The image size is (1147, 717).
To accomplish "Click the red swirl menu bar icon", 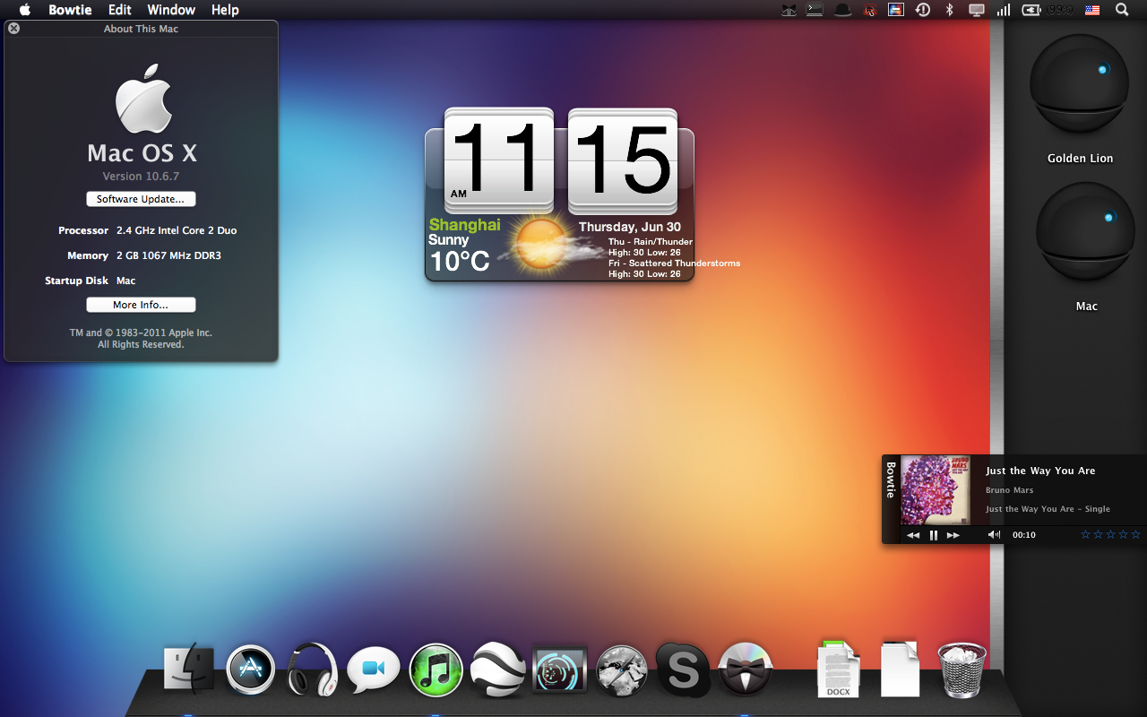I will 869,10.
